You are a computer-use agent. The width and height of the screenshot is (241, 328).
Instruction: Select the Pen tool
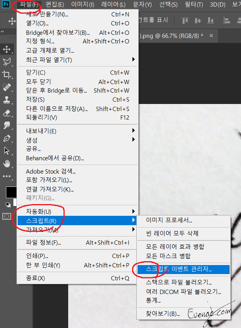(7, 138)
